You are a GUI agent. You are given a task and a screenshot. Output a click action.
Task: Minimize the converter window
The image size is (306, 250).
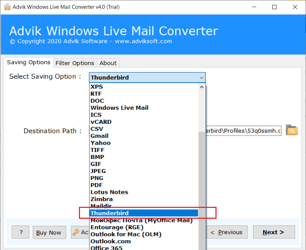(x=254, y=7)
